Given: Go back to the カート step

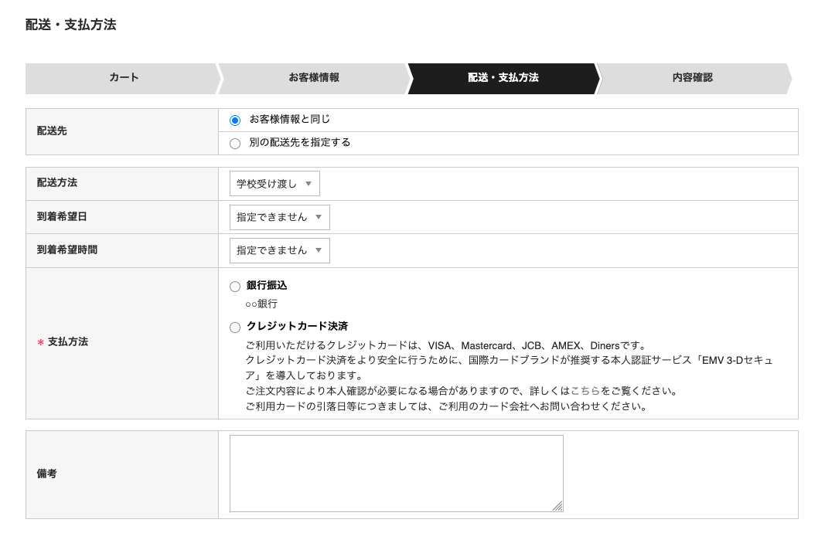Looking at the screenshot, I should 124,78.
